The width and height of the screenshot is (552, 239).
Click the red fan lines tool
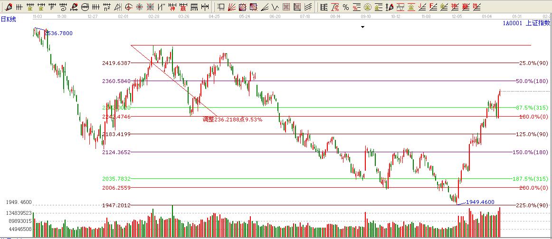[x=232, y=7]
